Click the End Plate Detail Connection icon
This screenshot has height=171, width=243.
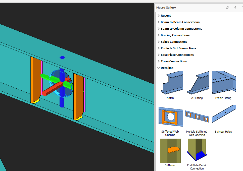click(197, 151)
